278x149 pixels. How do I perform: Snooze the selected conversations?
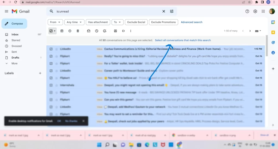[97, 31]
